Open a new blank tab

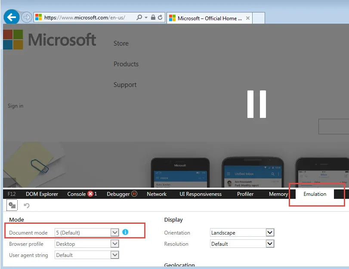point(259,18)
